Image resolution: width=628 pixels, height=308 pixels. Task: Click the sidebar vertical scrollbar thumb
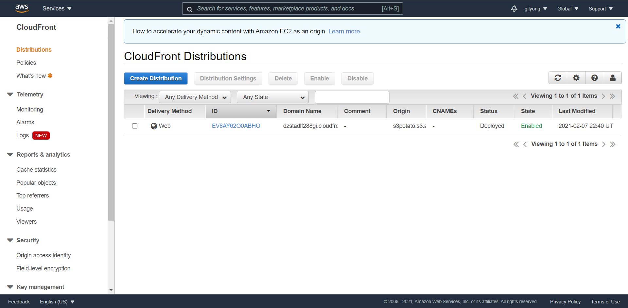111,122
